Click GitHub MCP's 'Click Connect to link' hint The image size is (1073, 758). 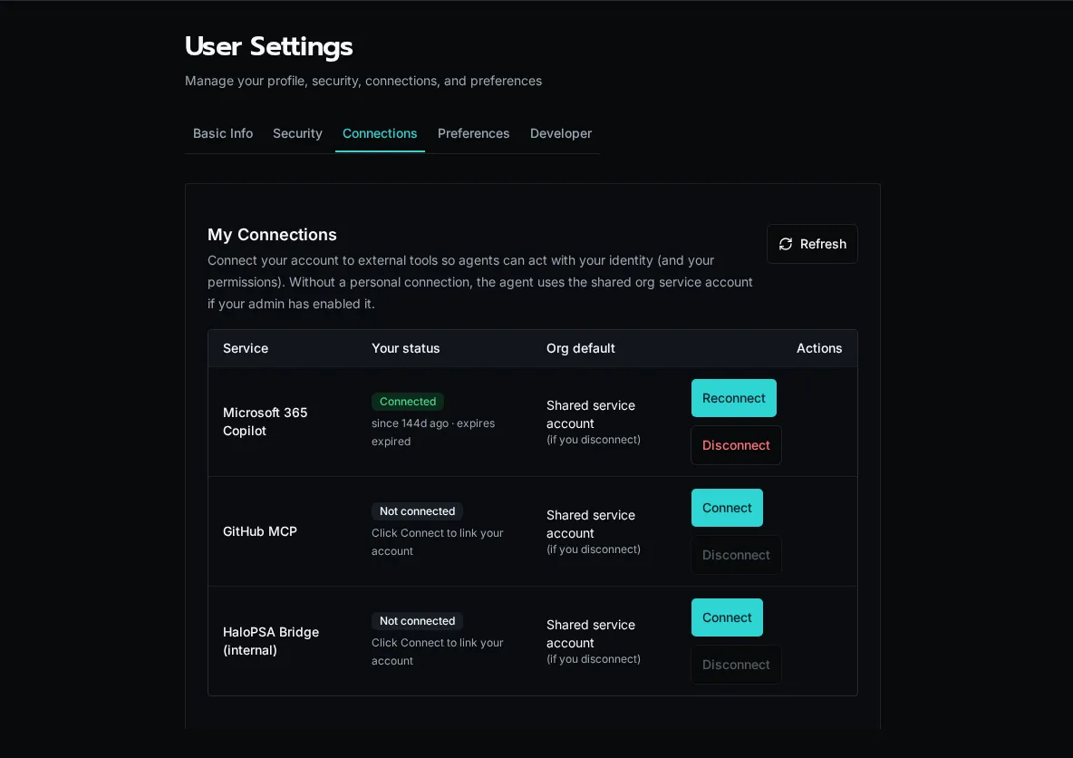pos(437,541)
